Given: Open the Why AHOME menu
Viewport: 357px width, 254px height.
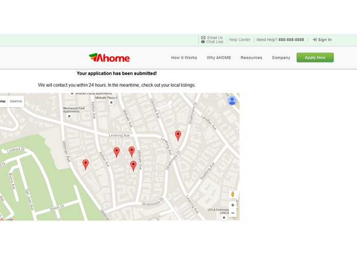Looking at the screenshot, I should tap(219, 58).
